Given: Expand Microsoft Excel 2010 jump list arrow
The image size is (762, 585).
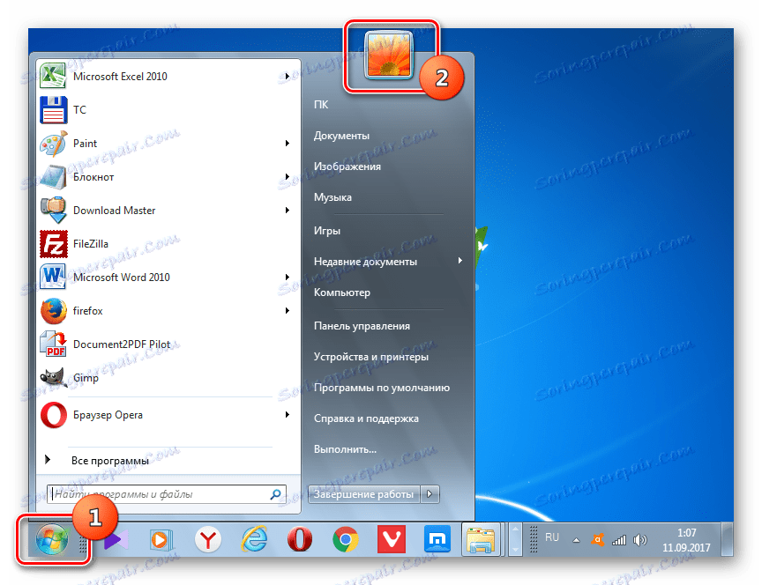Looking at the screenshot, I should coord(288,77).
